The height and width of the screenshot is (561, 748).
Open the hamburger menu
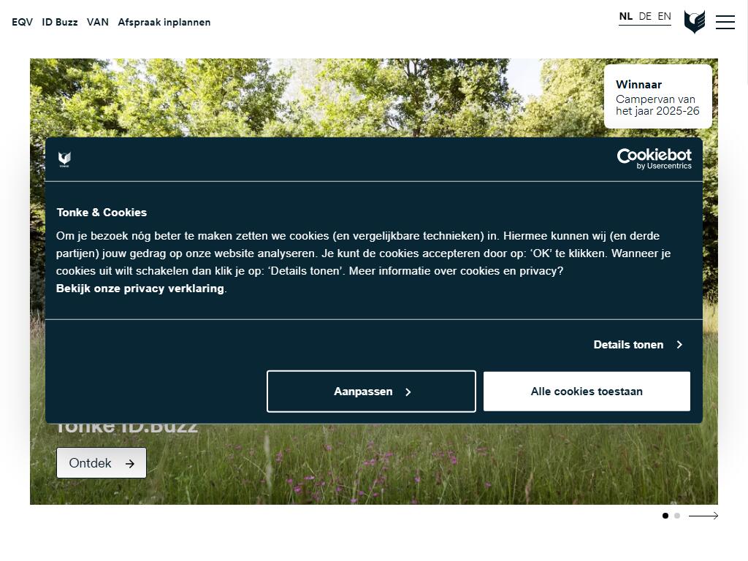(x=725, y=22)
